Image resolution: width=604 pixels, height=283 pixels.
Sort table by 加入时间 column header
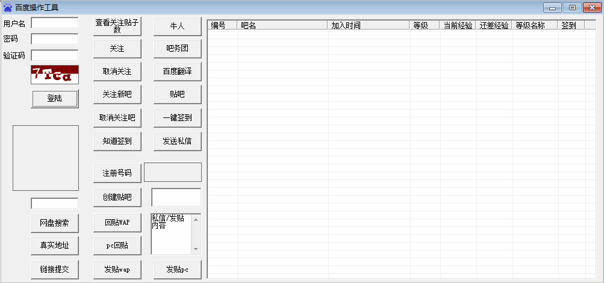tap(369, 25)
